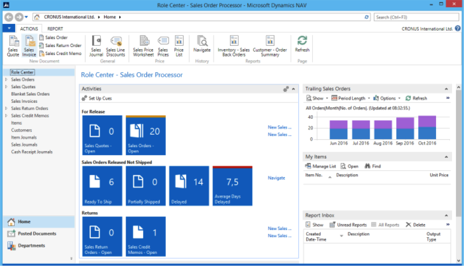Open the Price List report
The height and width of the screenshot is (266, 464).
(179, 46)
